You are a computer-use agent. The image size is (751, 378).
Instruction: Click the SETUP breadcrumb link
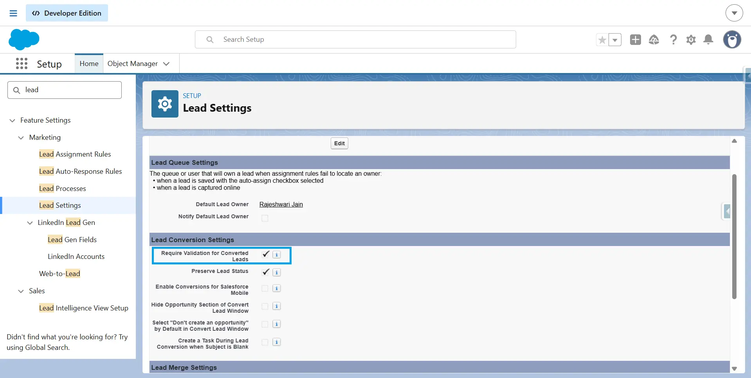(192, 96)
